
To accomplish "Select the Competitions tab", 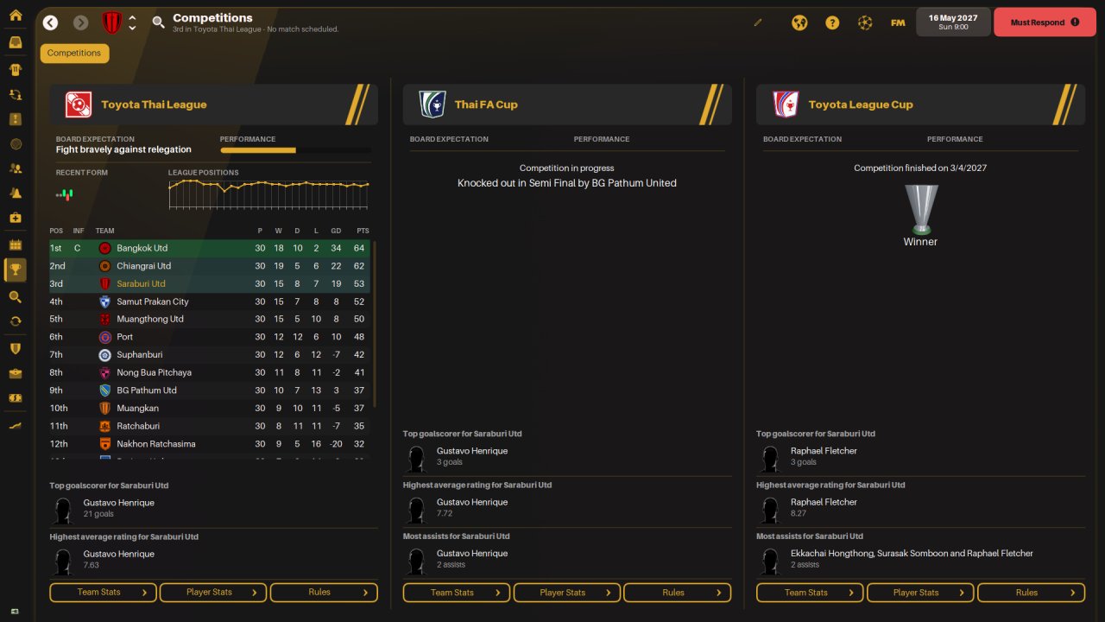I will [74, 54].
